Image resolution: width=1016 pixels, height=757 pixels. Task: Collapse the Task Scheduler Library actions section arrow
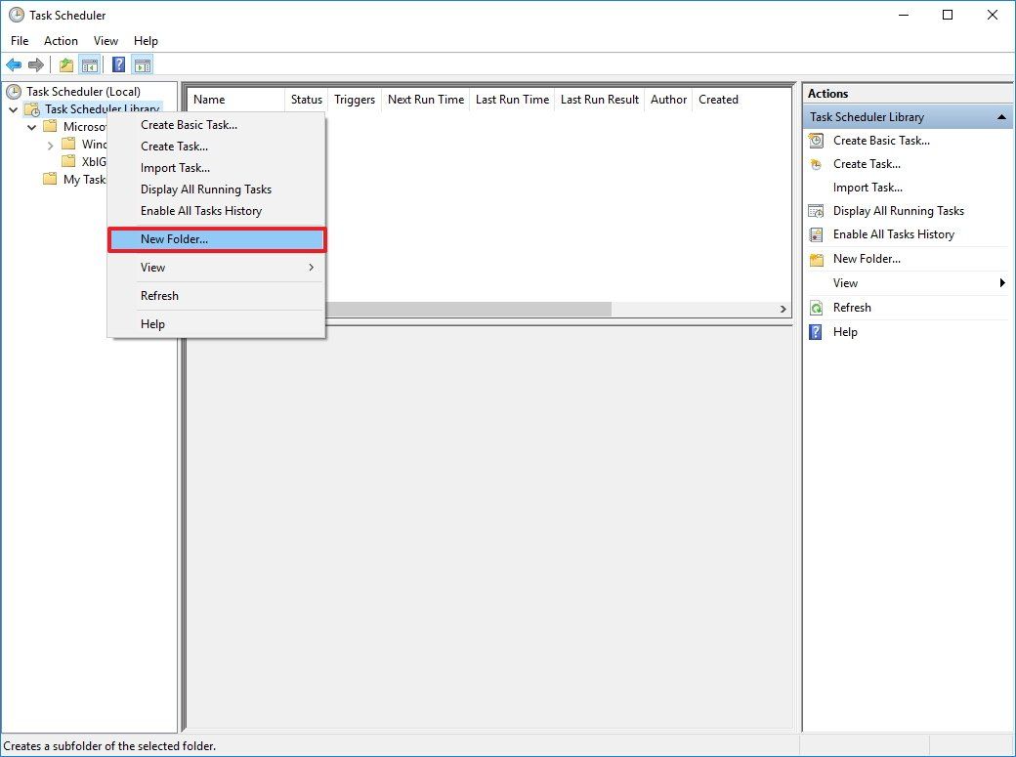coord(1001,117)
